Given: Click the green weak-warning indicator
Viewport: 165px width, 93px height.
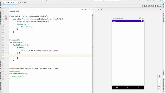Looking at the screenshot, I should (x=86, y=9).
